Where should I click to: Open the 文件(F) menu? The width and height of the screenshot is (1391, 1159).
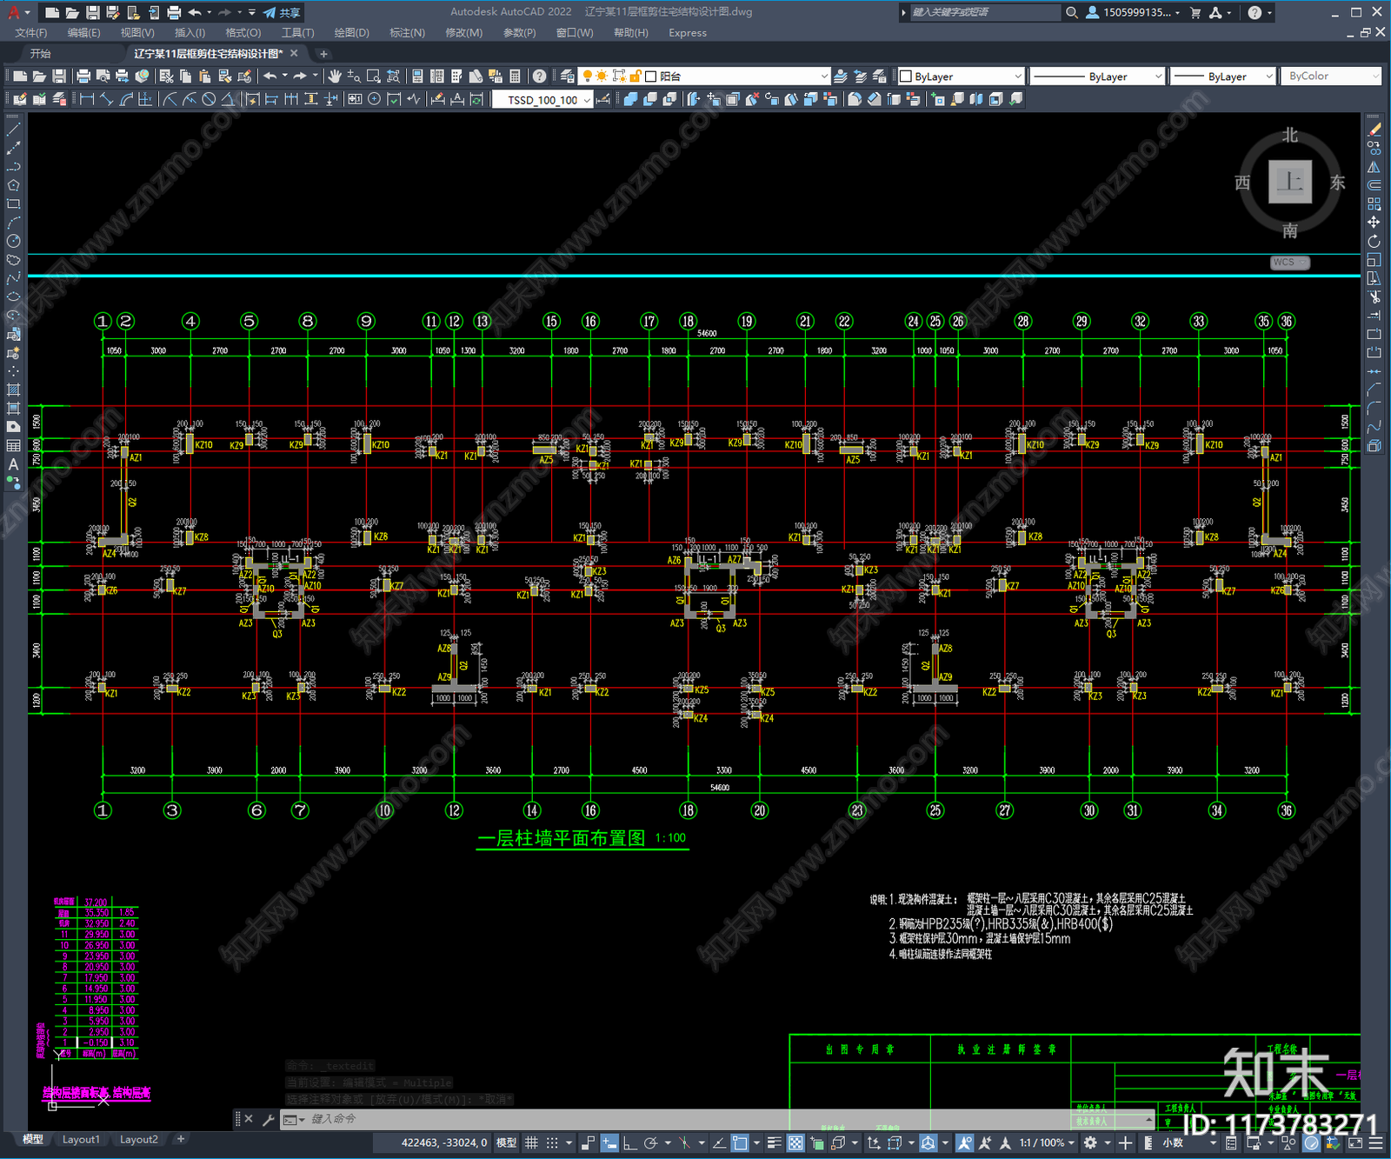click(x=31, y=33)
